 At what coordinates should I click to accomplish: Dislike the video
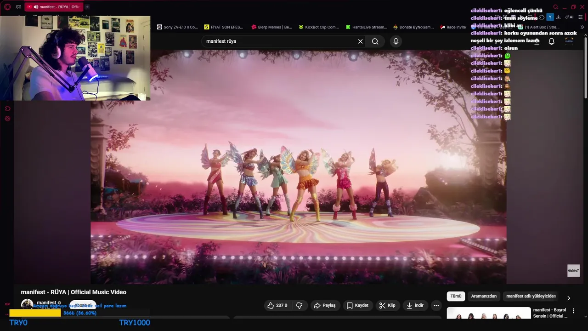[300, 305]
